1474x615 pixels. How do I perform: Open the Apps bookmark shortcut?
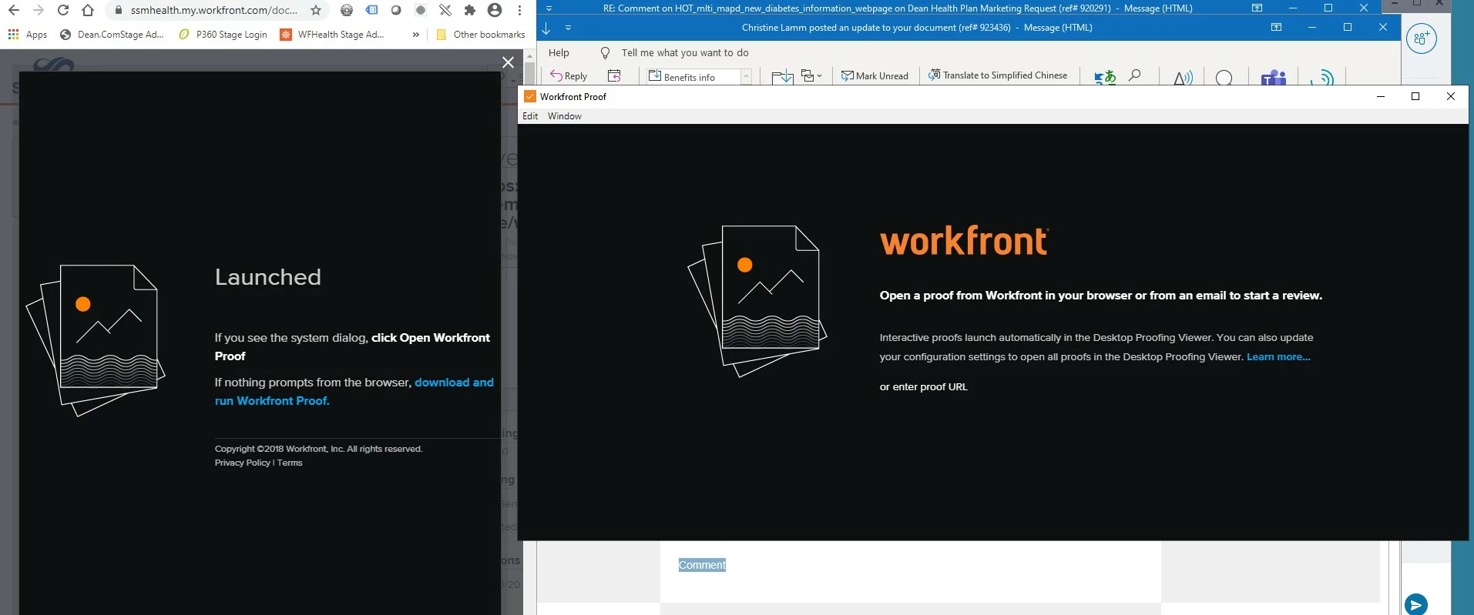27,35
